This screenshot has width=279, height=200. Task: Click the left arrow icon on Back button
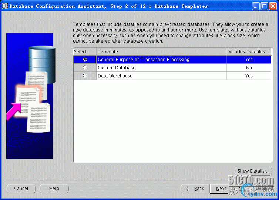coord(187,189)
